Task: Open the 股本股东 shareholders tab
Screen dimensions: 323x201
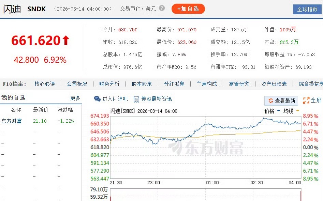Action: pos(142,83)
